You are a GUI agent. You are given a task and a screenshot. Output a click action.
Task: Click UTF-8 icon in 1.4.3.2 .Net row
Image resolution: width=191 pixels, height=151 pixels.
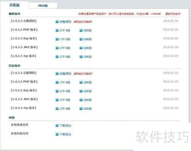tap(57, 100)
